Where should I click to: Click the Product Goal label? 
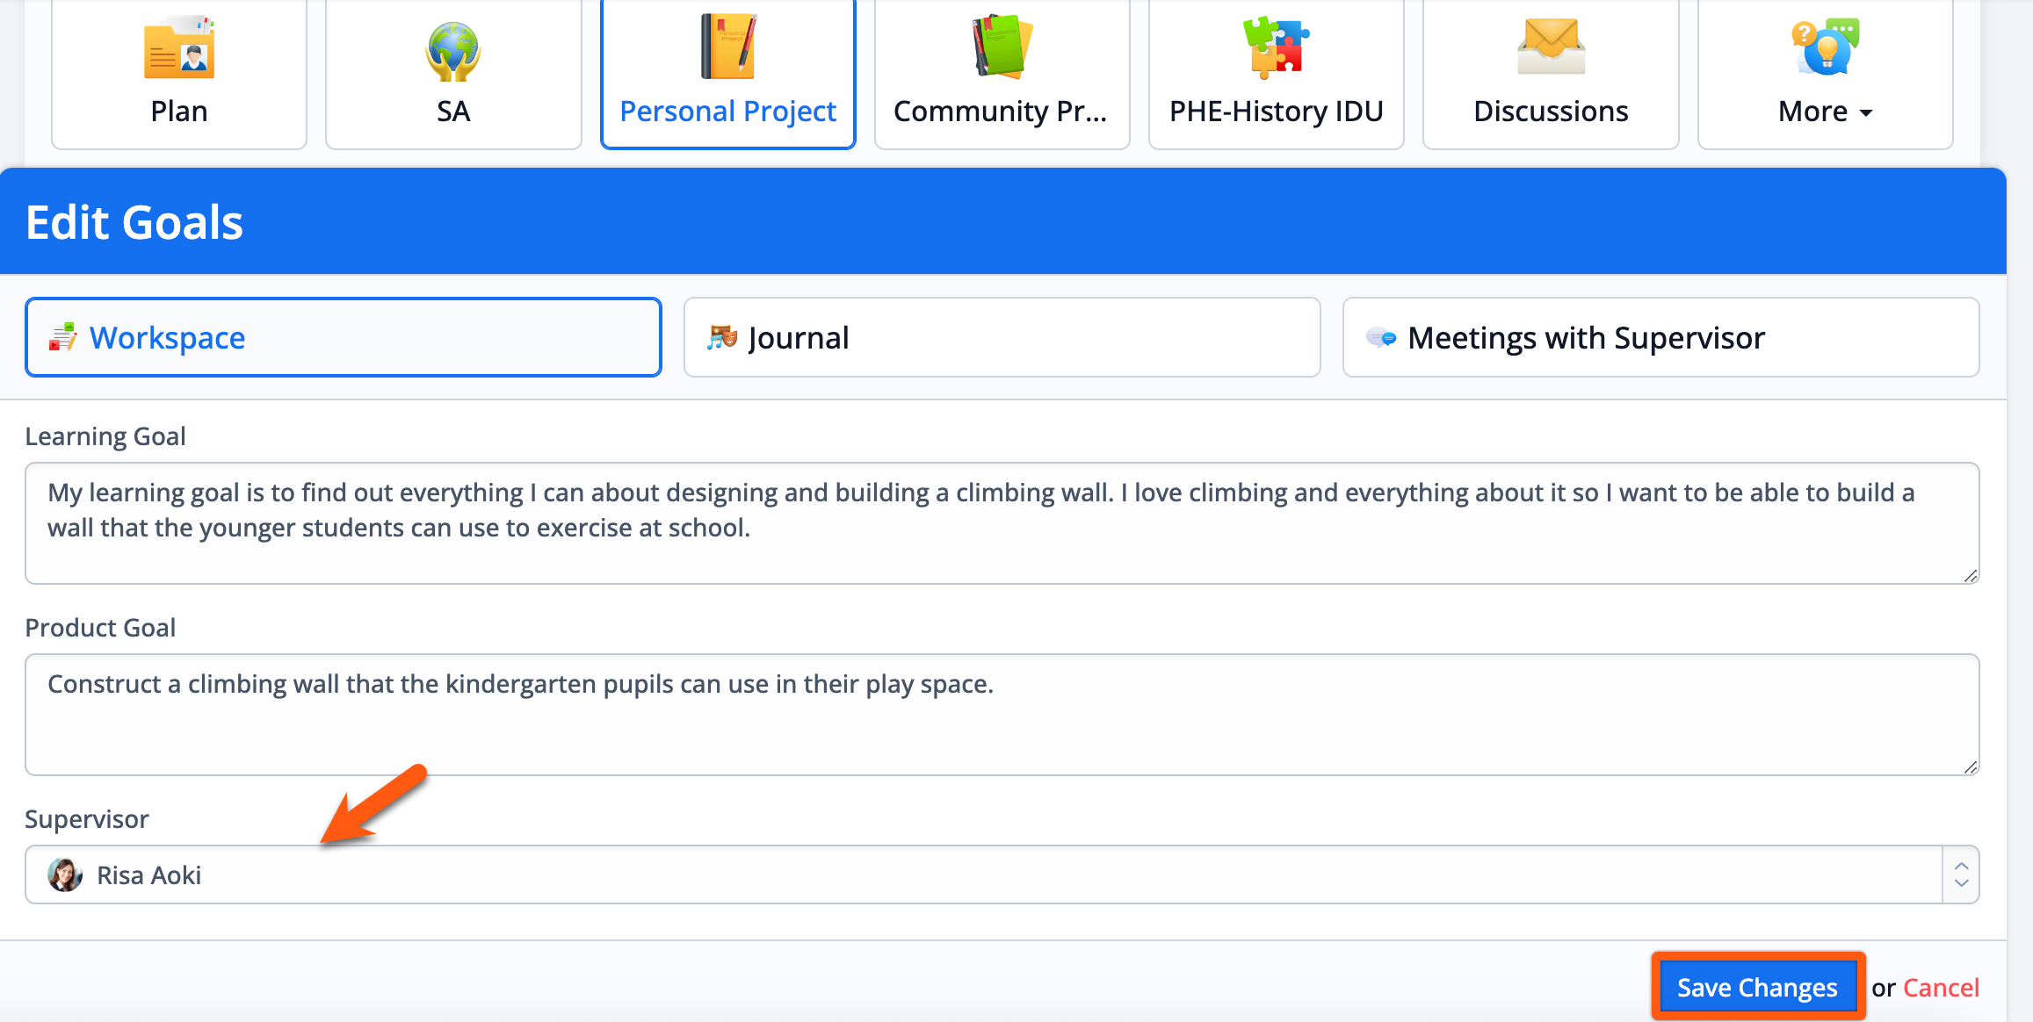(100, 628)
